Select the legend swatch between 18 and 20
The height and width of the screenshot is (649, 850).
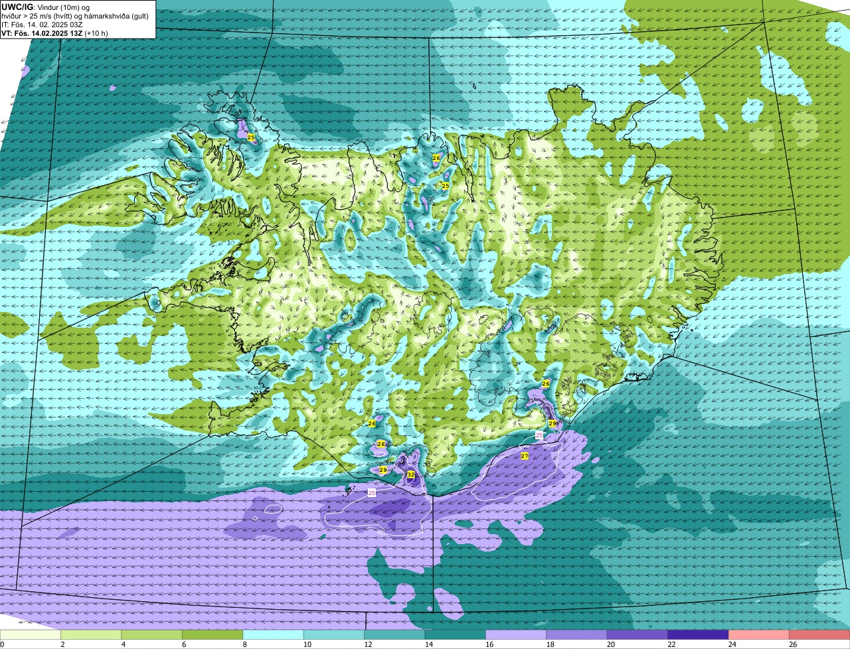(x=577, y=635)
